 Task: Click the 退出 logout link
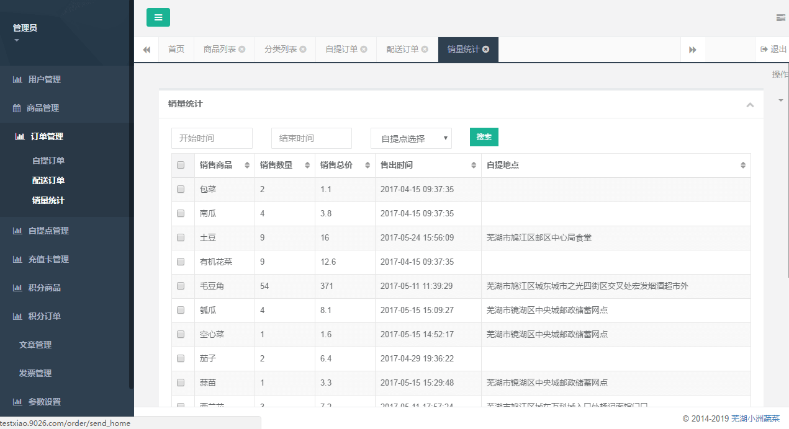click(x=773, y=50)
